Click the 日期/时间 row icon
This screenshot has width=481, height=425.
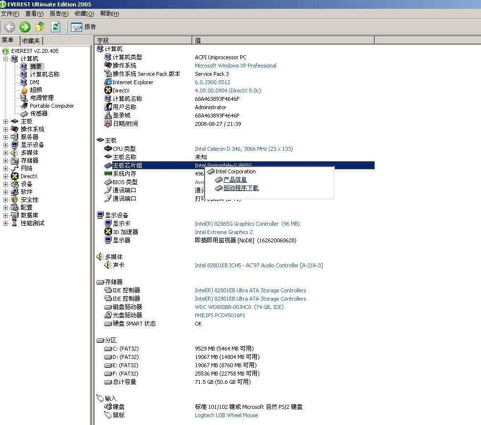108,124
